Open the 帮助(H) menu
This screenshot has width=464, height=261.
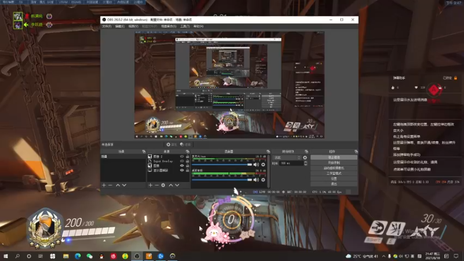click(198, 26)
